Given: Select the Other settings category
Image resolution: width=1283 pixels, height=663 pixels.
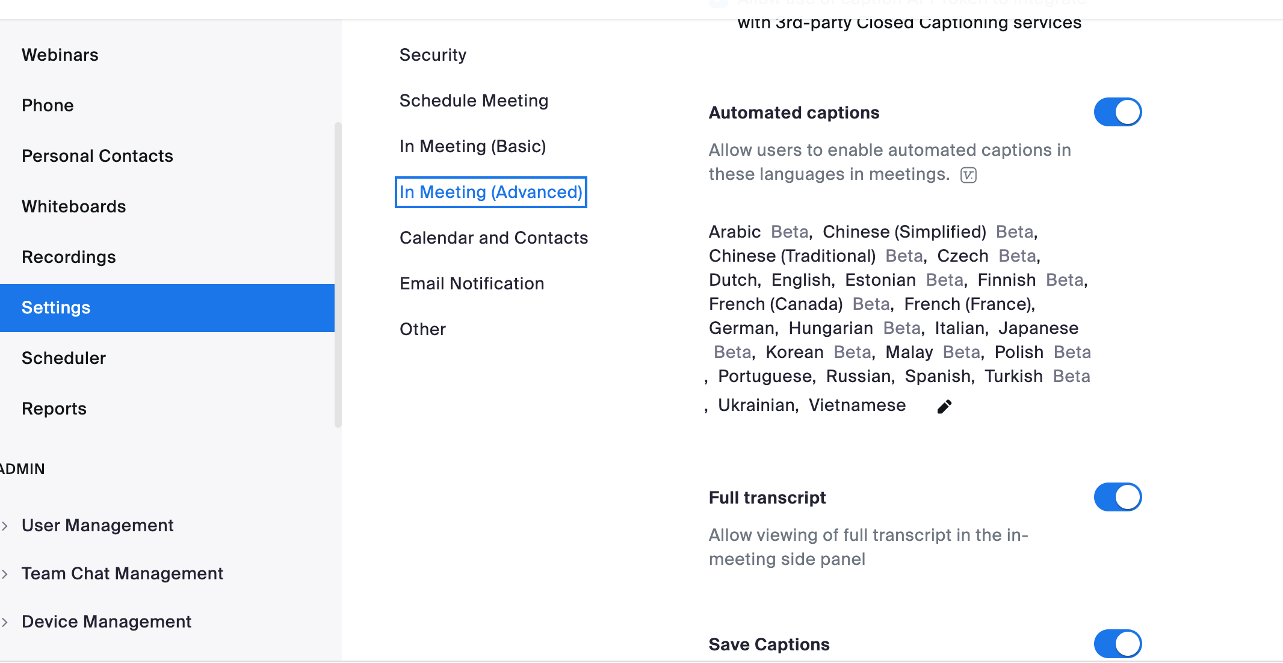Looking at the screenshot, I should tap(422, 329).
